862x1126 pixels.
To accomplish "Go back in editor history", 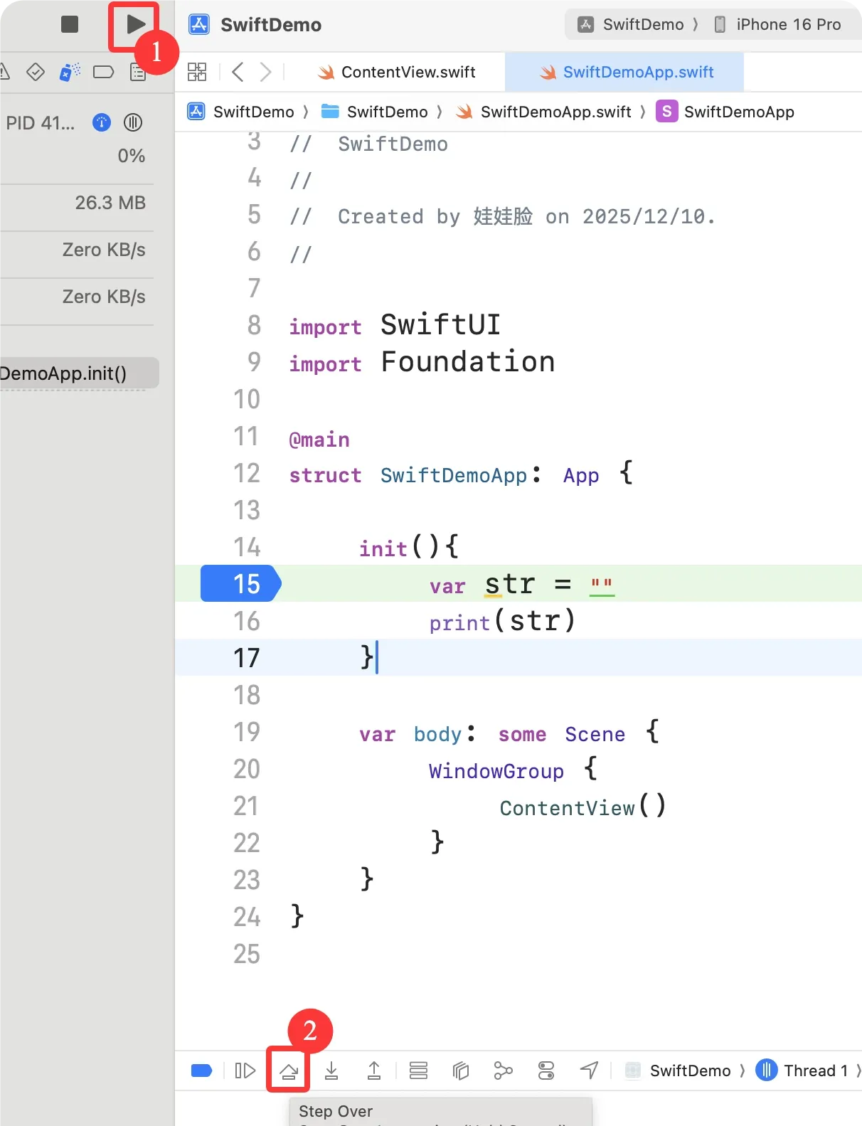I will 238,72.
